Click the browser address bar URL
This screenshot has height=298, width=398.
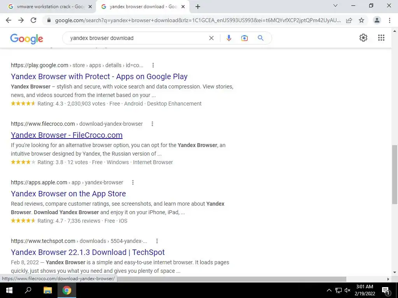(198, 20)
